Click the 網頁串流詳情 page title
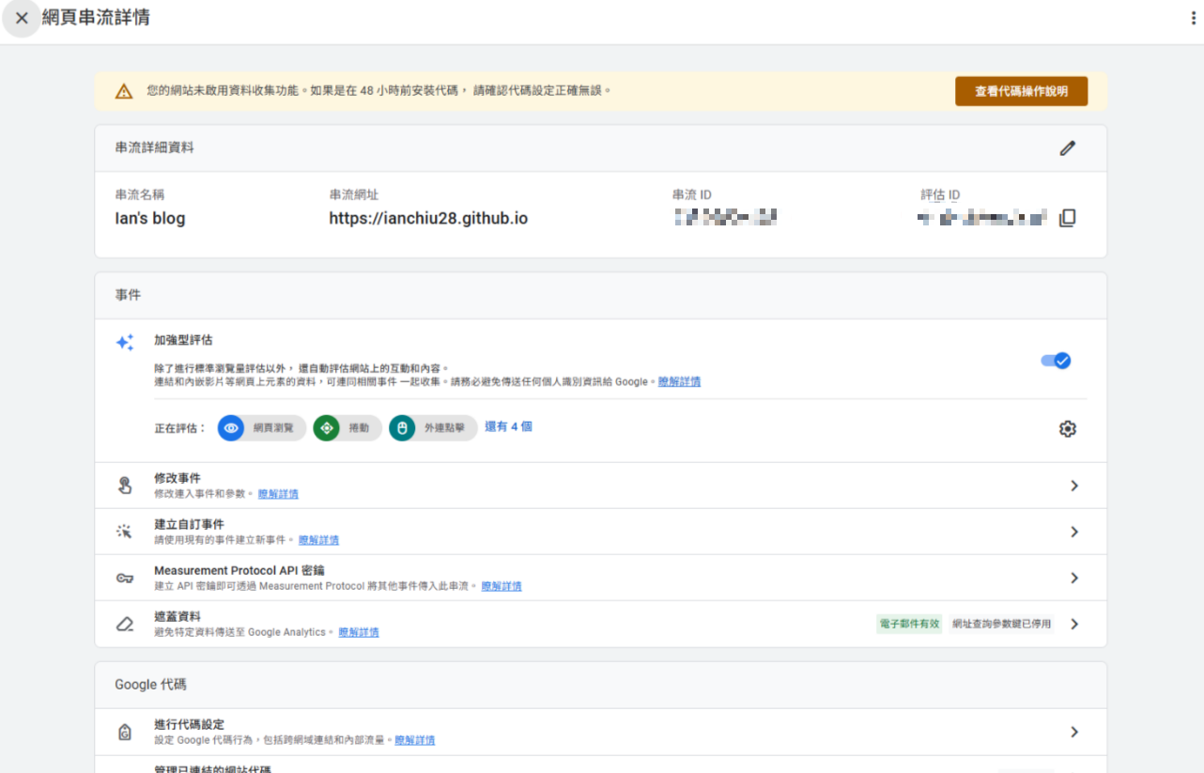Image resolution: width=1204 pixels, height=773 pixels. [x=96, y=18]
